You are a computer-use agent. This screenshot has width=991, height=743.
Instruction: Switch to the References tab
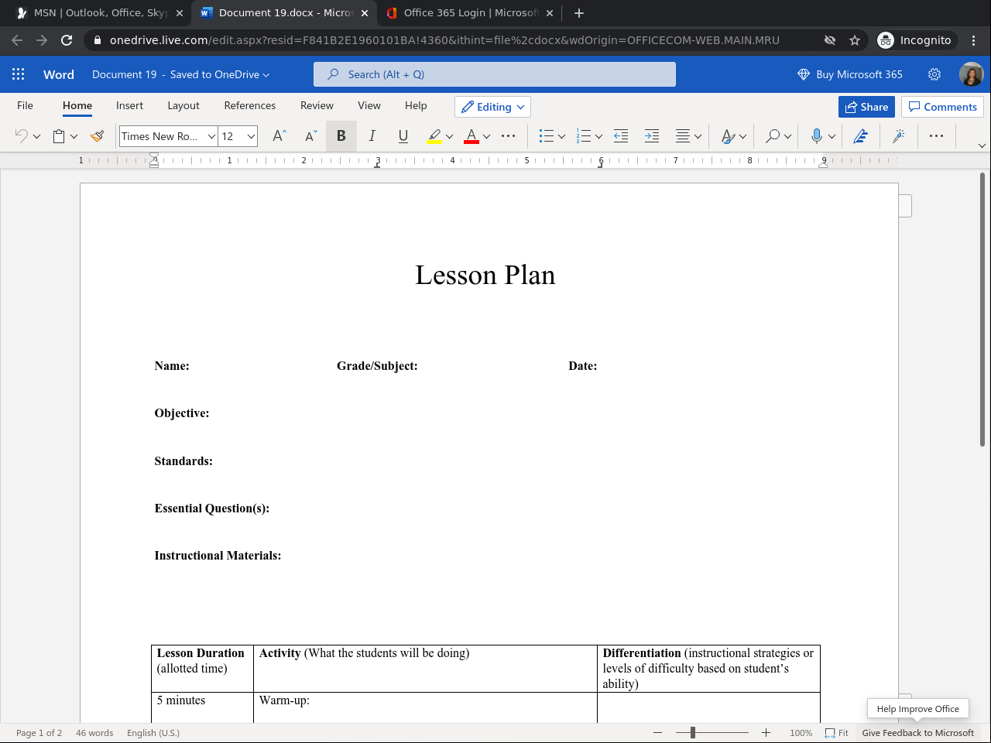click(249, 105)
